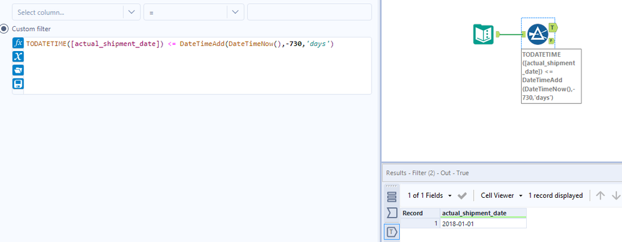Screen dimensions: 622x242
Task: Select the 2018-01-01 cell
Action: coord(484,224)
